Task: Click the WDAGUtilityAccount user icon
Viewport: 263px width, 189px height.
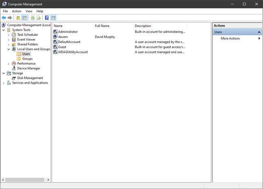Action: click(x=55, y=52)
